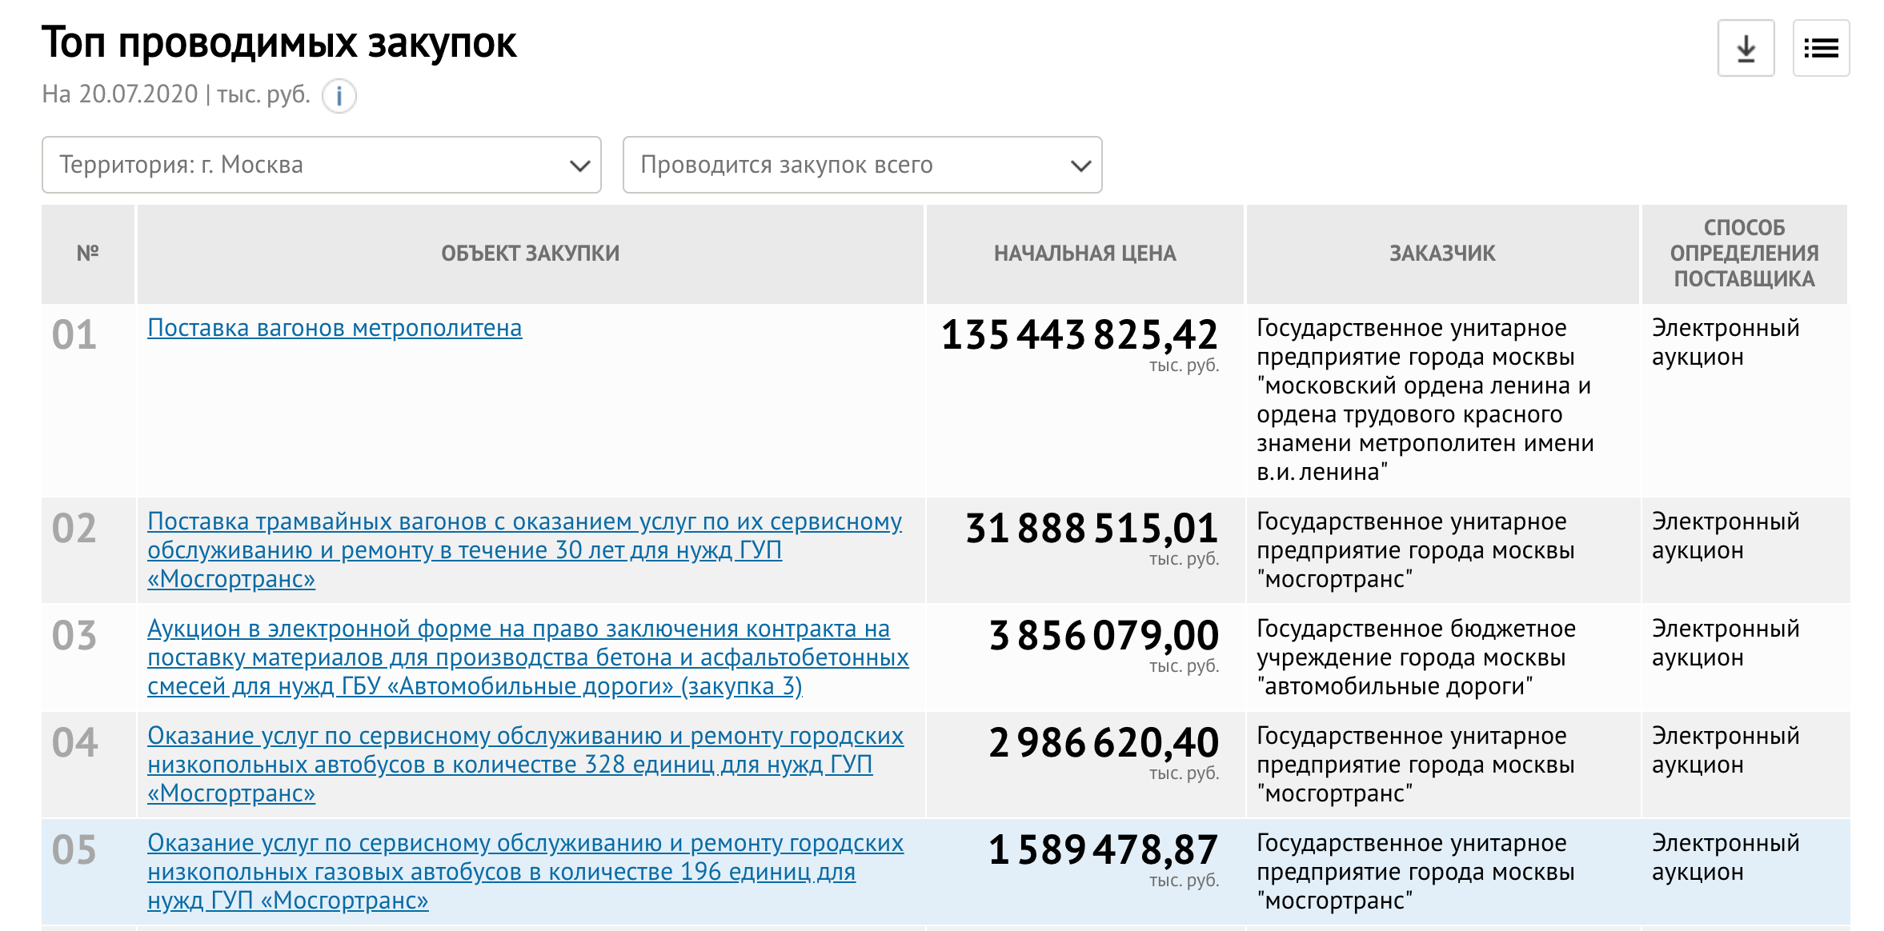This screenshot has width=1884, height=931.
Task: Click the info icon beside тыс. руб.
Action: click(x=339, y=97)
